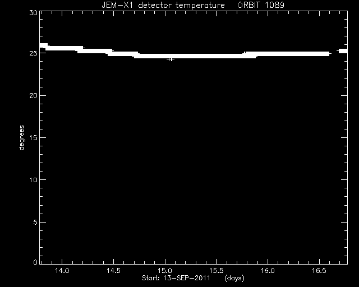The width and height of the screenshot is (359, 287).
Task: Click the 25 y-axis tick label
Action: click(x=33, y=53)
